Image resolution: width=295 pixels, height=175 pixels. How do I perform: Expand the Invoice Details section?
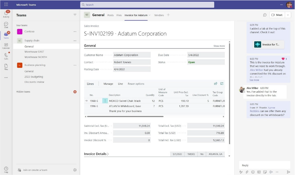pyautogui.click(x=96, y=154)
